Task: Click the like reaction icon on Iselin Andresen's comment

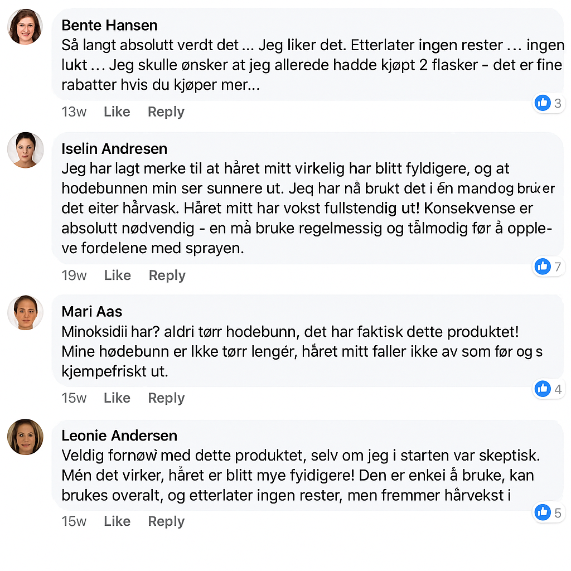Action: tap(543, 267)
